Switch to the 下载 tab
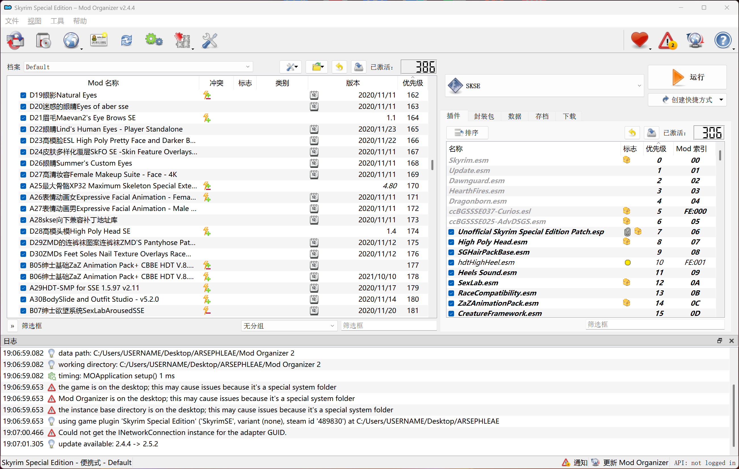 [570, 116]
